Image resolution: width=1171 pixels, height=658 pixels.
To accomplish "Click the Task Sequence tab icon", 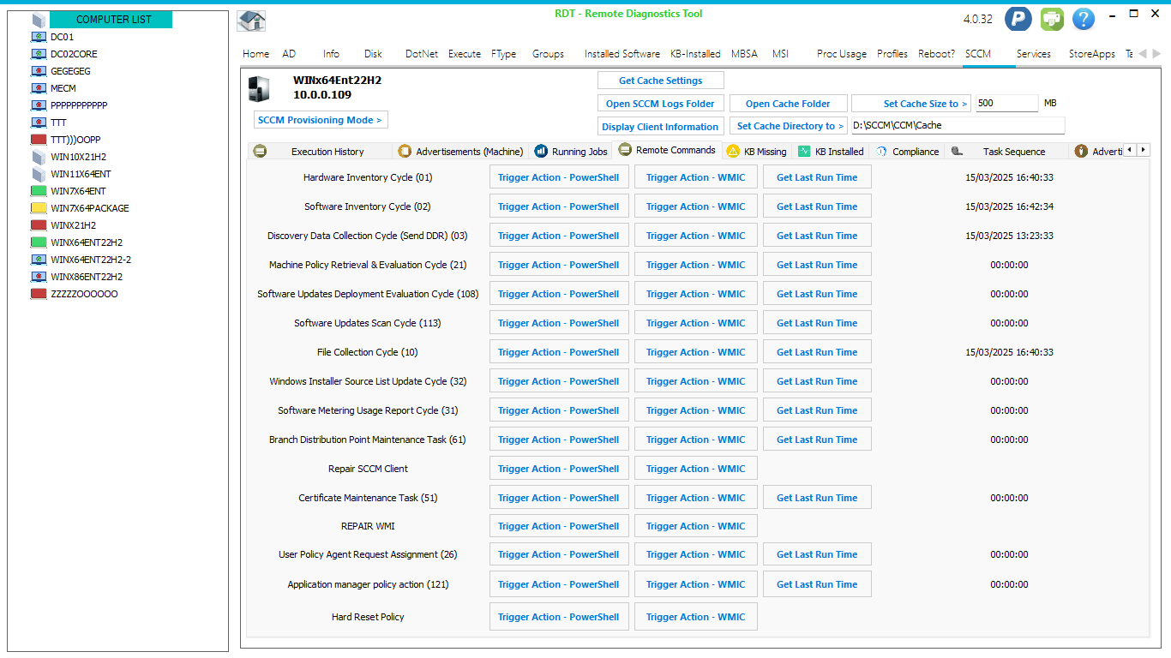I will pyautogui.click(x=957, y=151).
